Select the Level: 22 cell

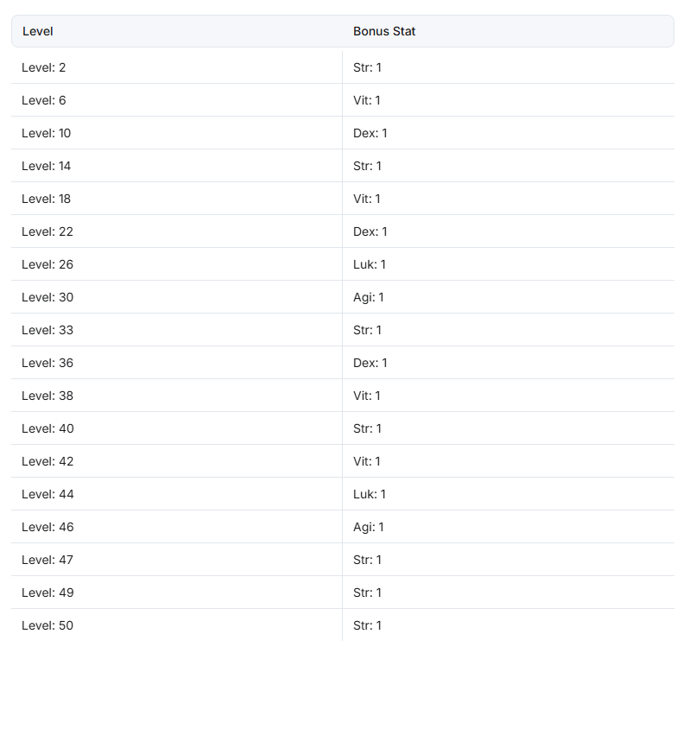tap(177, 231)
